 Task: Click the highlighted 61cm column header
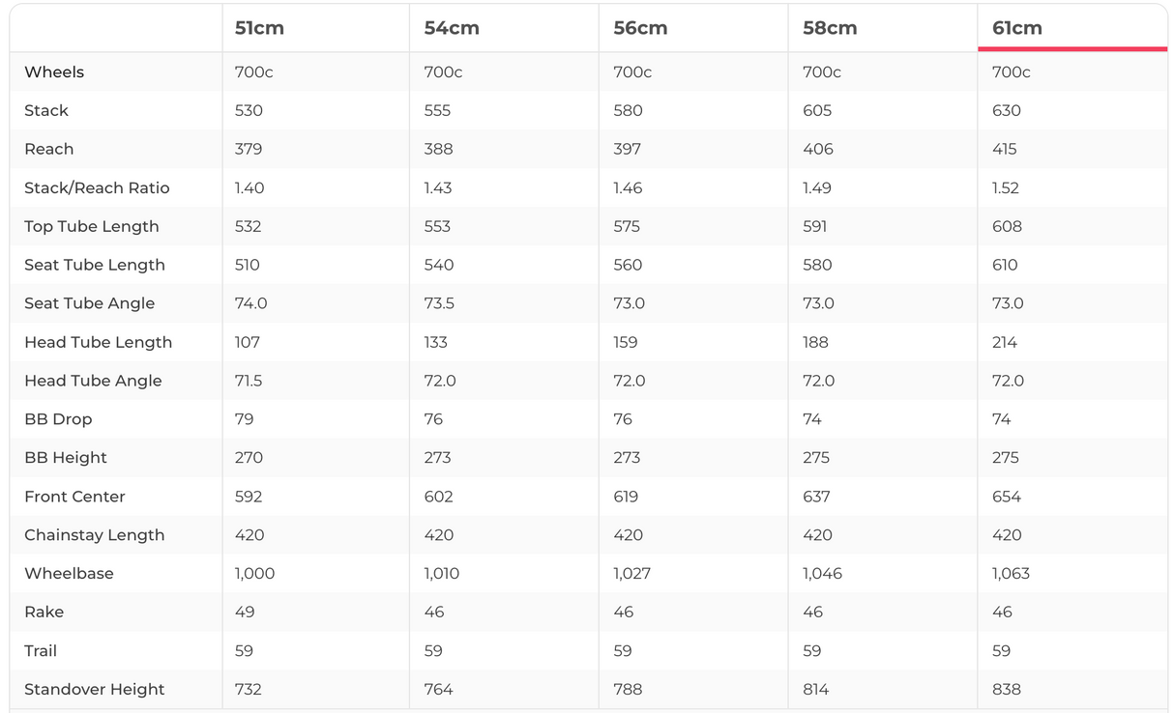[x=1017, y=28]
